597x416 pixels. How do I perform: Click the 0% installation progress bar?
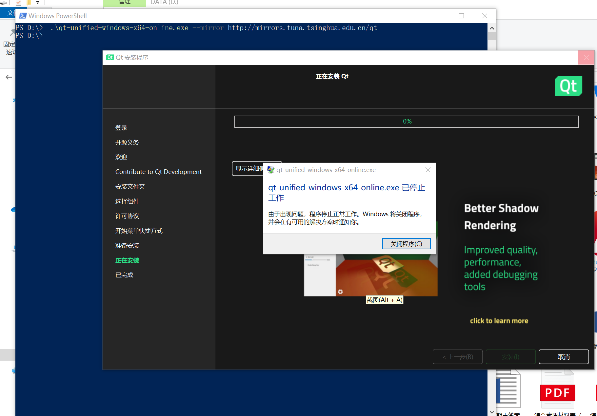tap(406, 122)
